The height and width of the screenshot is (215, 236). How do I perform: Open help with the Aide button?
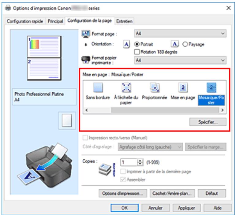[x=218, y=208]
